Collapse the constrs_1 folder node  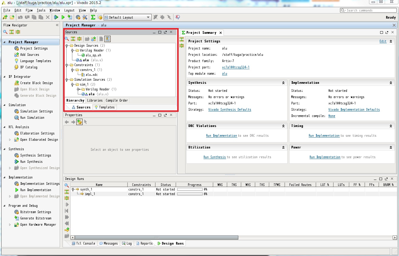(x=72, y=70)
